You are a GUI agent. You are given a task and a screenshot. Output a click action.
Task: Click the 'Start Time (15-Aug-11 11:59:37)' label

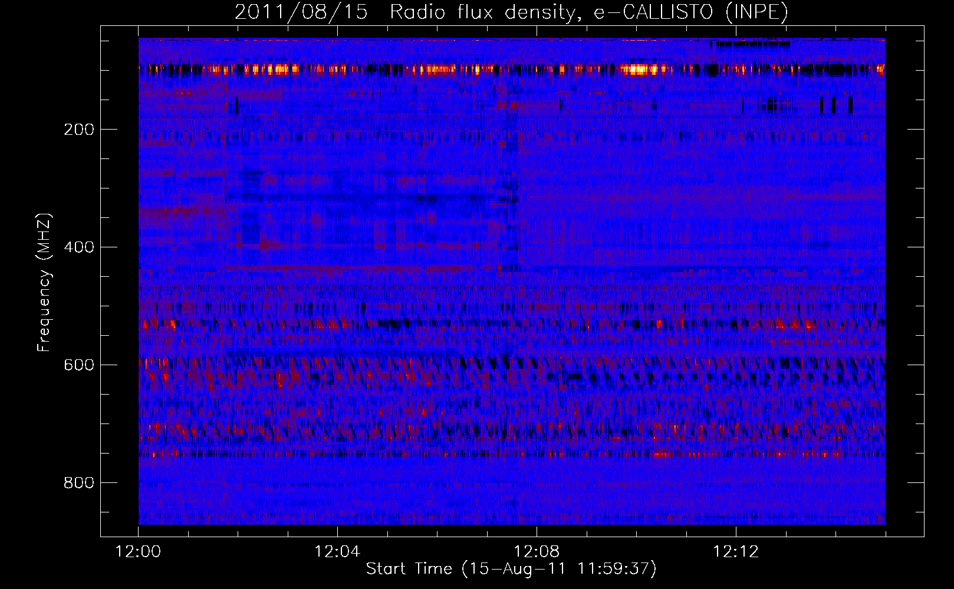tap(511, 569)
